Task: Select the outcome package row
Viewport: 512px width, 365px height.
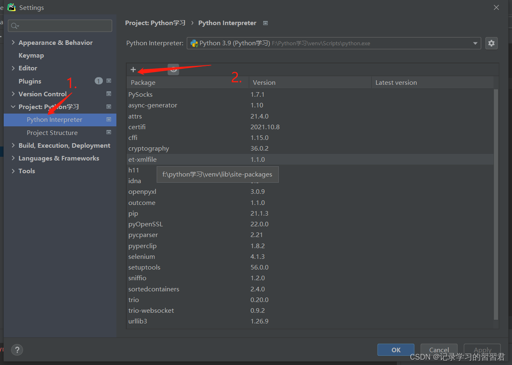Action: [x=310, y=202]
